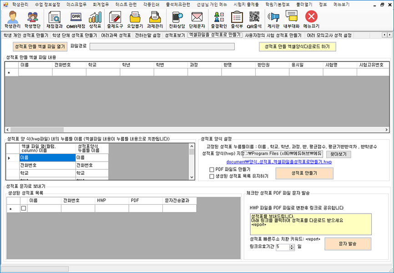Click the red 메뉴끄기 icon
The height and width of the screenshot is (273, 394).
pos(311,20)
